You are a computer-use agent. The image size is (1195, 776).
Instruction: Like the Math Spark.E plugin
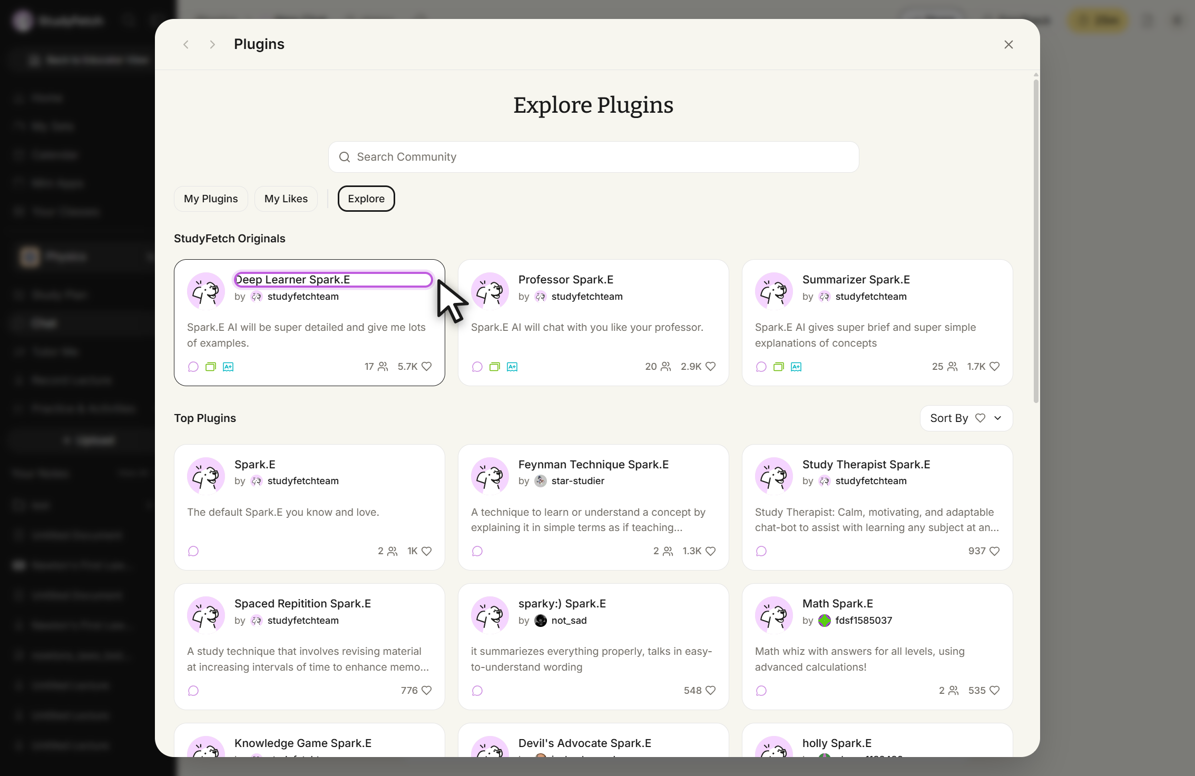click(x=995, y=691)
